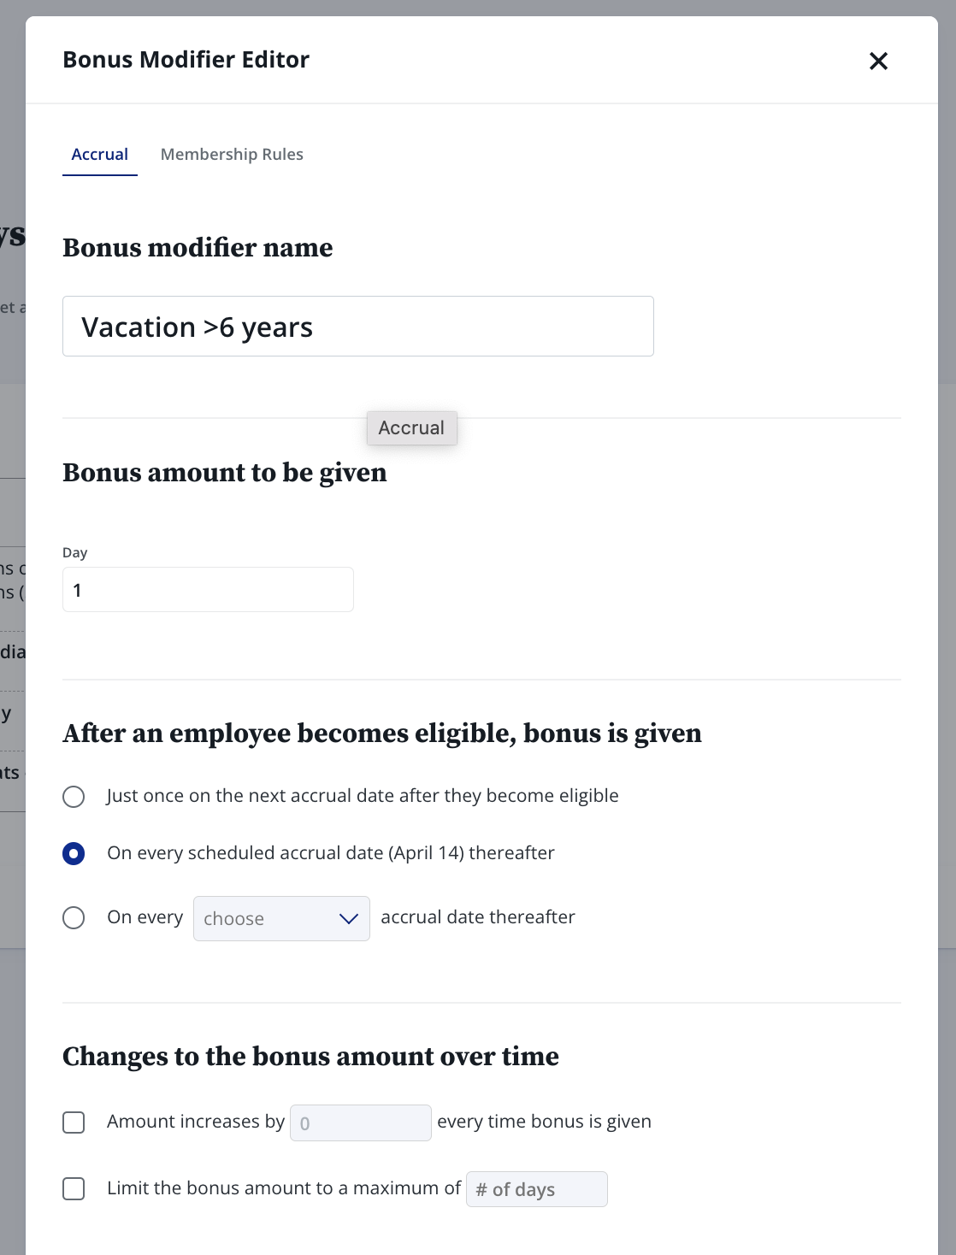
Task: Click 'Limit the bonus amount to a maximum of' label
Action: pos(284,1188)
